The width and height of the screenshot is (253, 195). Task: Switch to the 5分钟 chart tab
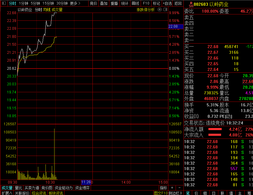(35, 3)
